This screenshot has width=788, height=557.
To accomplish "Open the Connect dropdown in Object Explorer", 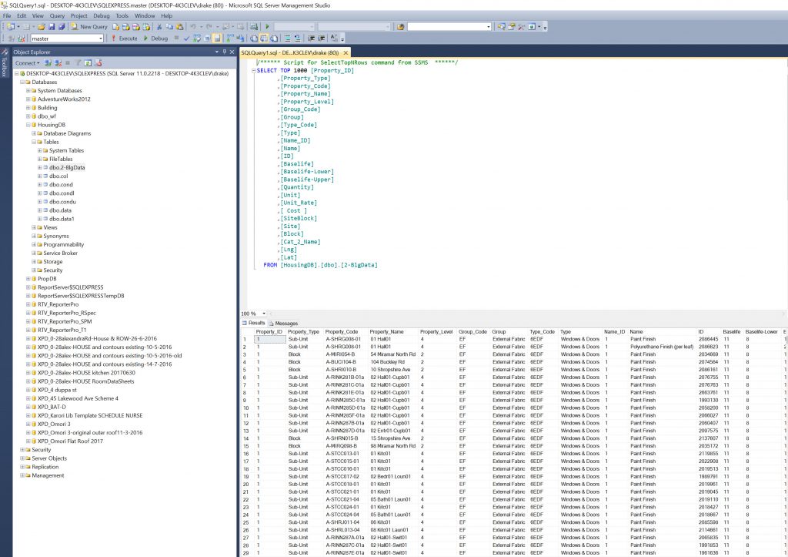I will (28, 62).
